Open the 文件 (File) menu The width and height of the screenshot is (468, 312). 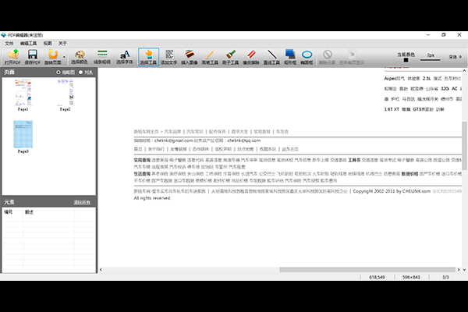(9, 44)
